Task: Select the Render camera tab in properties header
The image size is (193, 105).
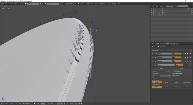Action: coord(156,44)
